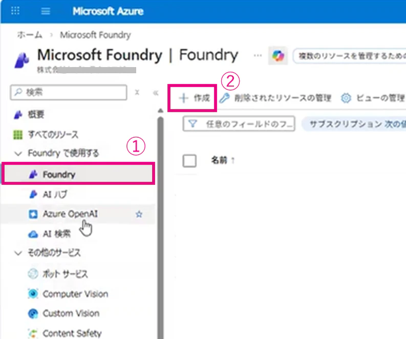The height and width of the screenshot is (339, 406).
Task: Sort by 名前 column header
Action: point(223,160)
